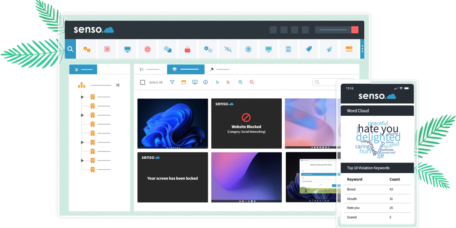456x228 pixels.
Task: Switch to the monitor view tab
Action: tap(185, 69)
